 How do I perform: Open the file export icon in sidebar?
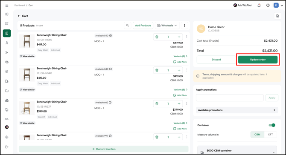pyautogui.click(x=7, y=81)
